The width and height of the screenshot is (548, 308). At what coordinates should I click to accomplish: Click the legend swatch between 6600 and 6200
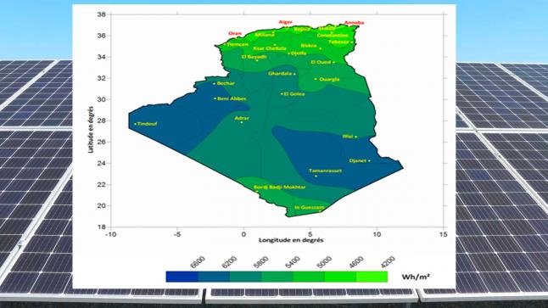tap(214, 277)
